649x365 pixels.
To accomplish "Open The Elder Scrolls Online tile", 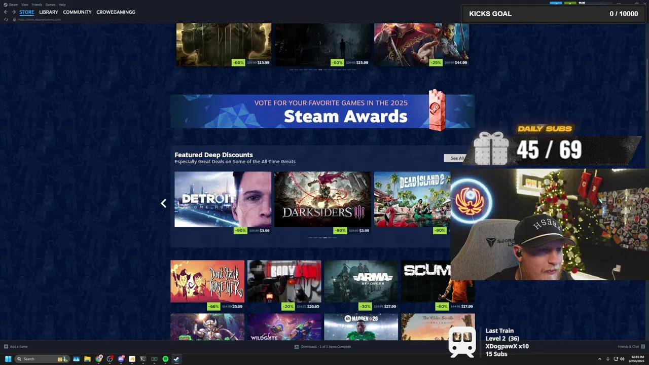I will coord(438,327).
